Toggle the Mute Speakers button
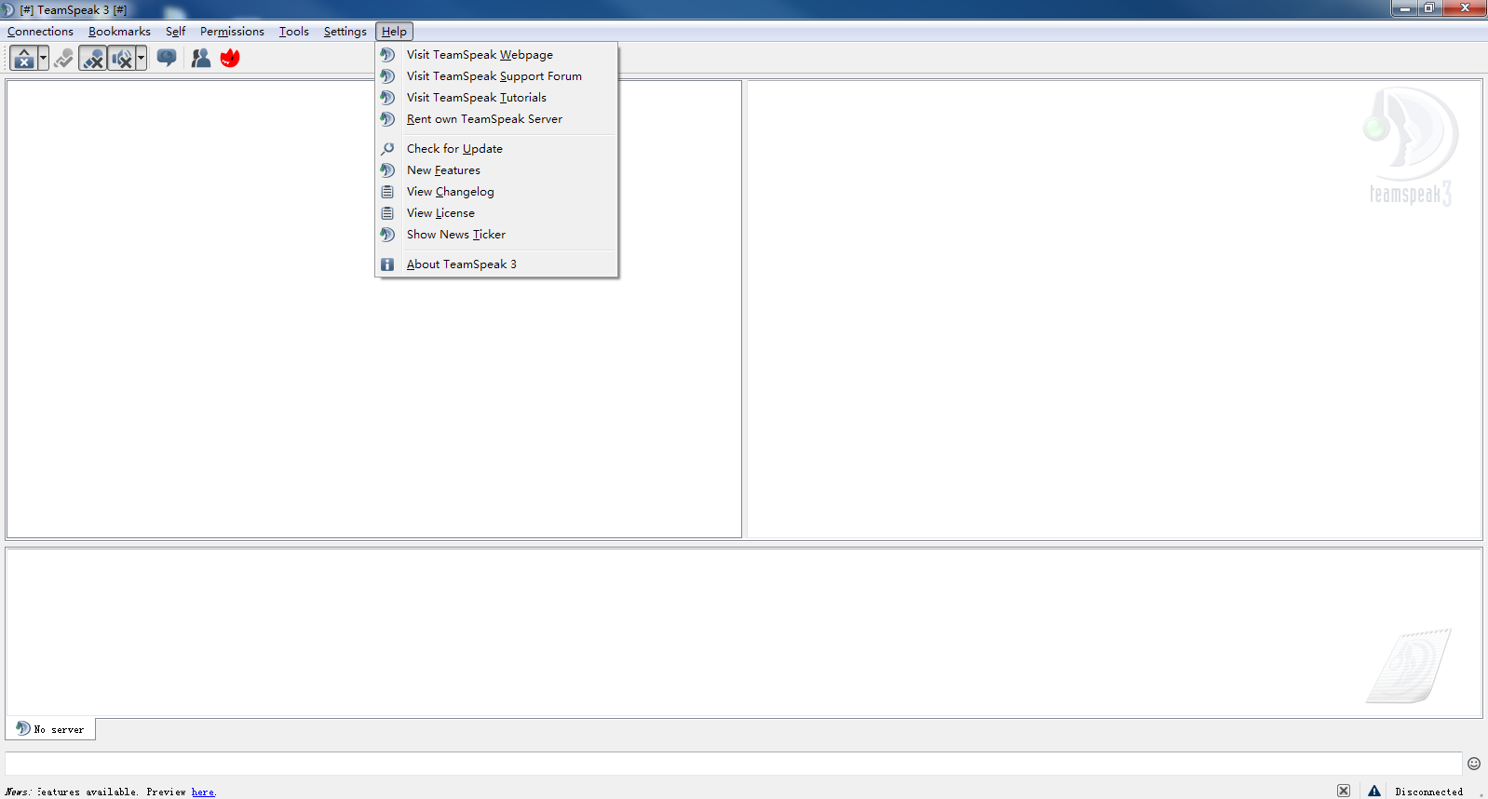The height and width of the screenshot is (799, 1488). tap(121, 59)
